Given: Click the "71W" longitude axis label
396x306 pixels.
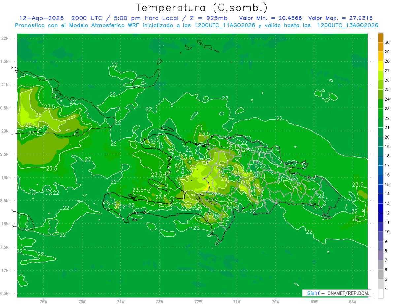Looking at the screenshot, I should point(237,302).
